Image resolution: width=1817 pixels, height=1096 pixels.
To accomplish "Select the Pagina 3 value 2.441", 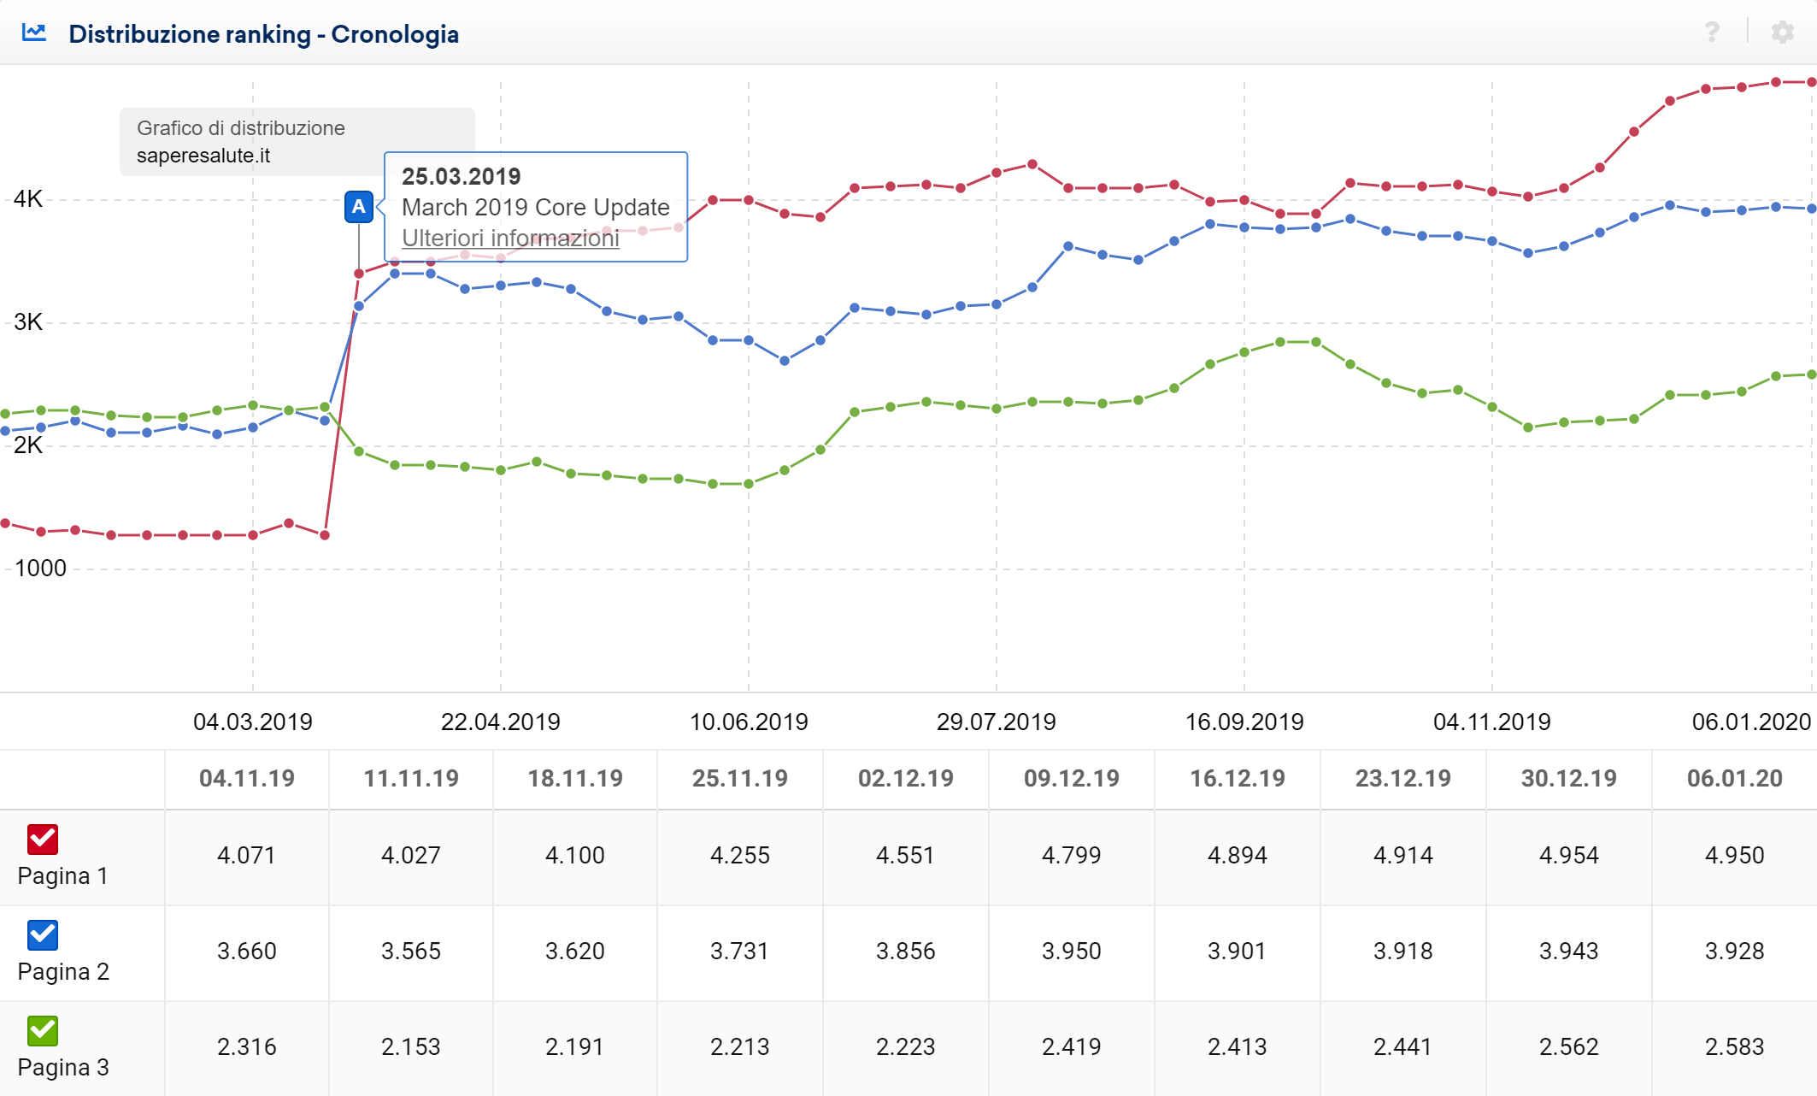I will (x=1403, y=1047).
